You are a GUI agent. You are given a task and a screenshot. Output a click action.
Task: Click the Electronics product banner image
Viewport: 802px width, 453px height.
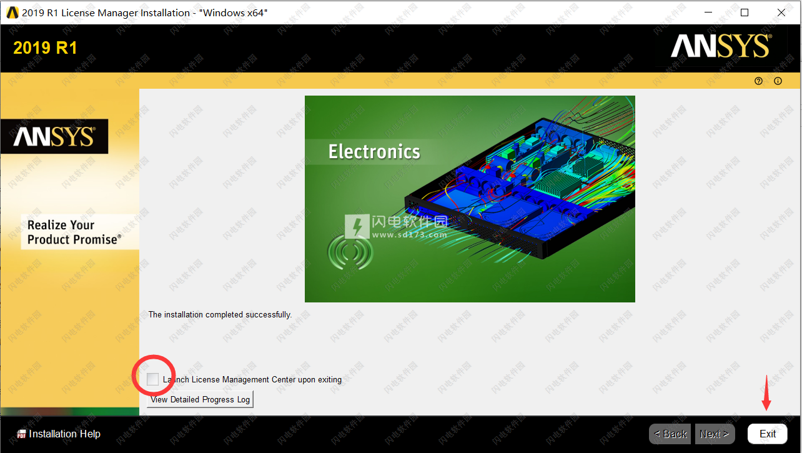[470, 199]
